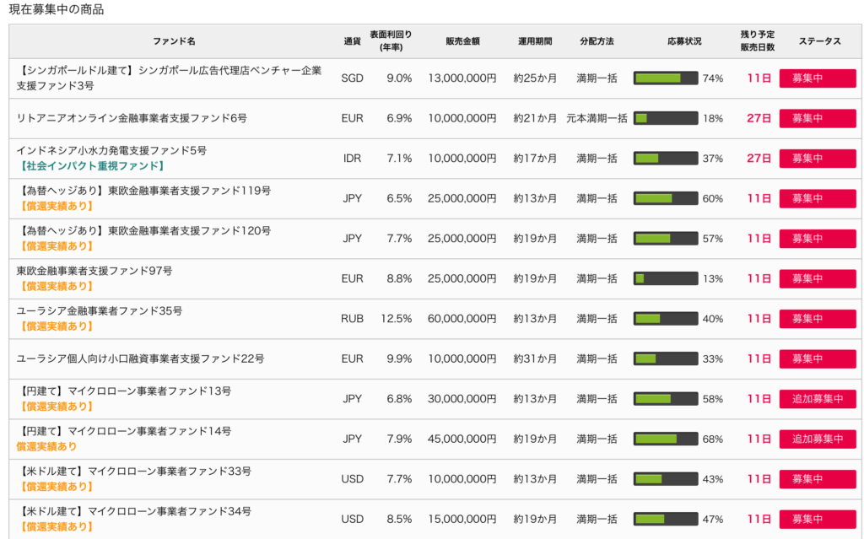Click the 74% subscription progress bar

pyautogui.click(x=666, y=78)
